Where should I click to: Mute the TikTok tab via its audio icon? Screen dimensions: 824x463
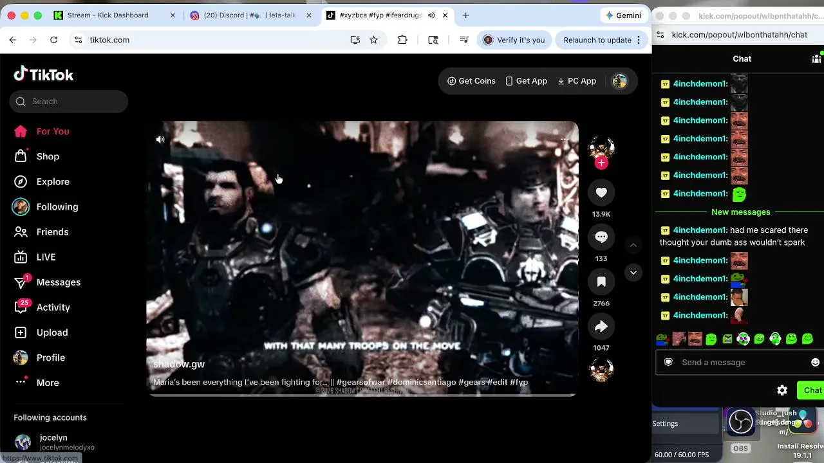(431, 15)
